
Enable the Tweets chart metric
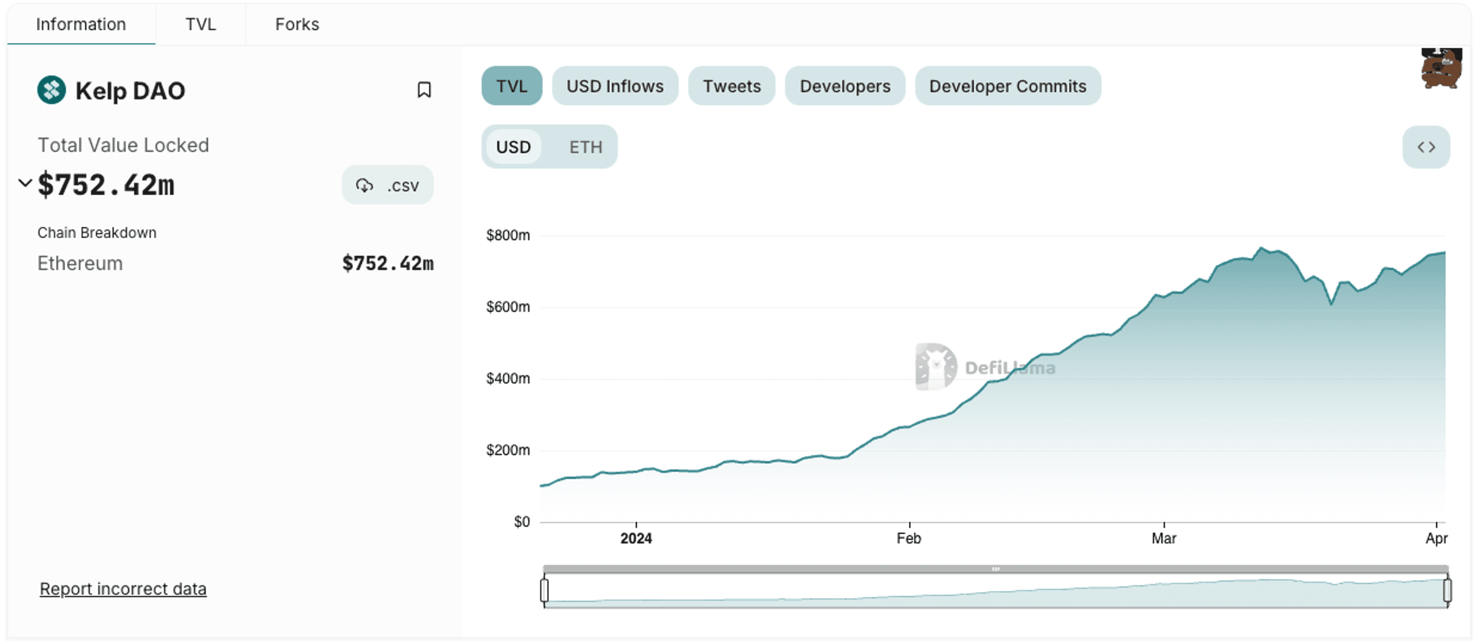(x=731, y=86)
